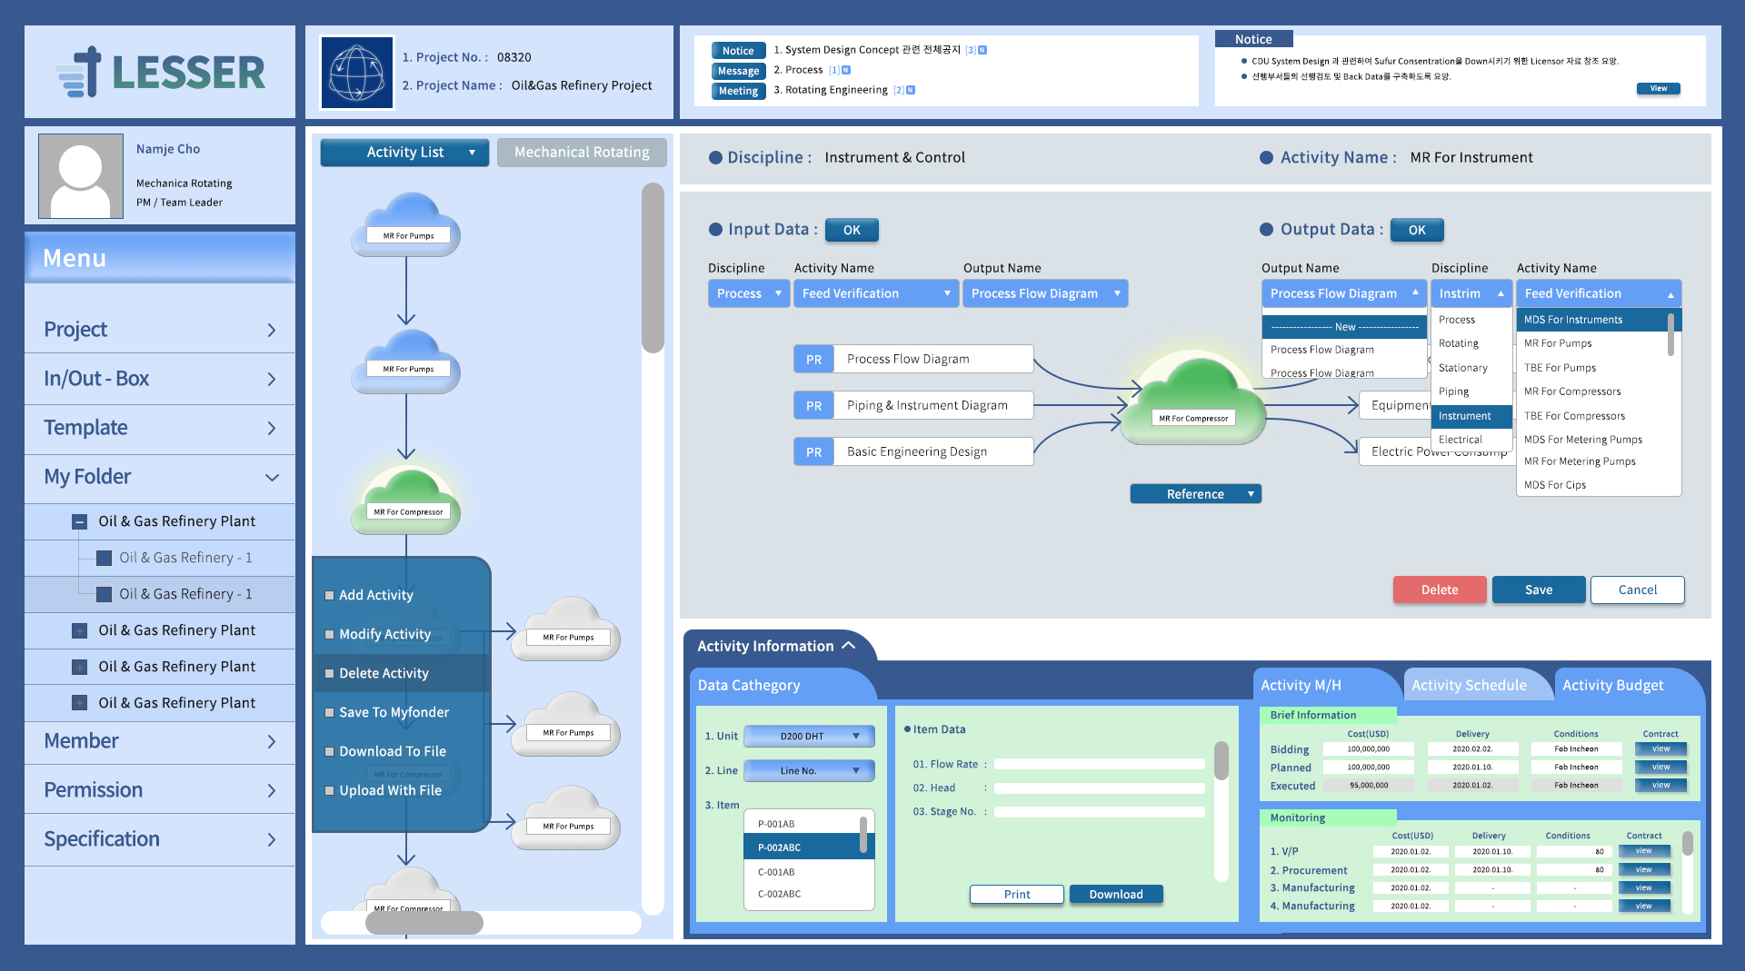Toggle the Add Activity checkbox
Viewport: 1745px width, 971px height.
330,596
